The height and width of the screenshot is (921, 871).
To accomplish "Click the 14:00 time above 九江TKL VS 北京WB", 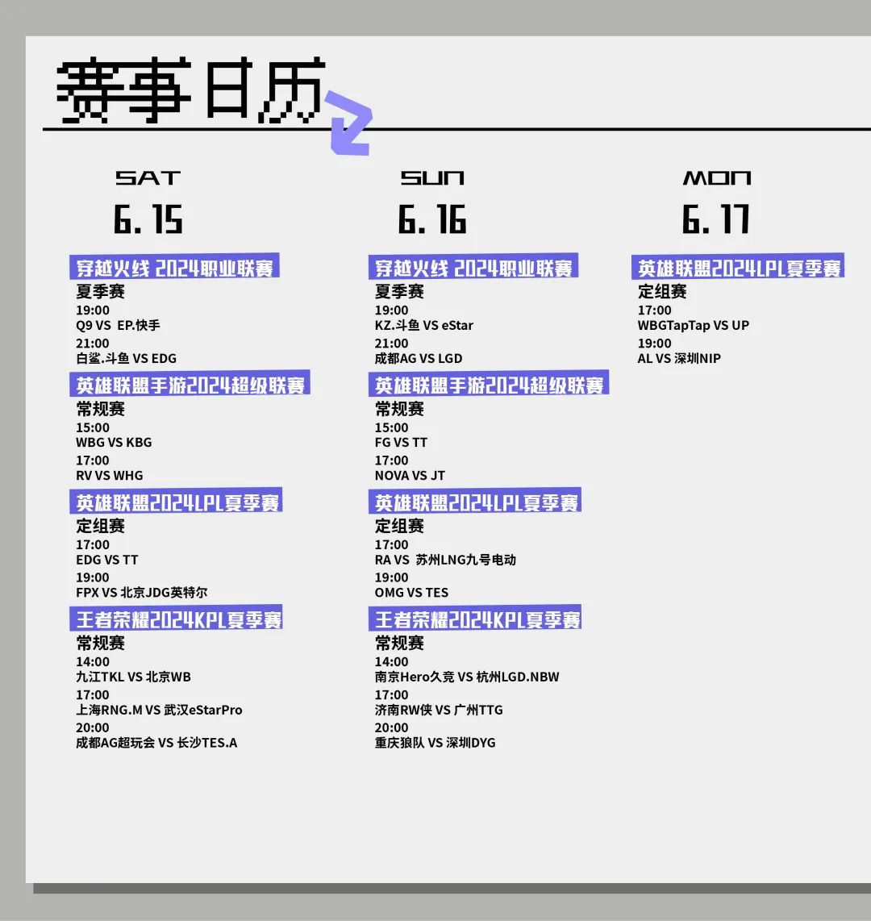I will coord(93,661).
